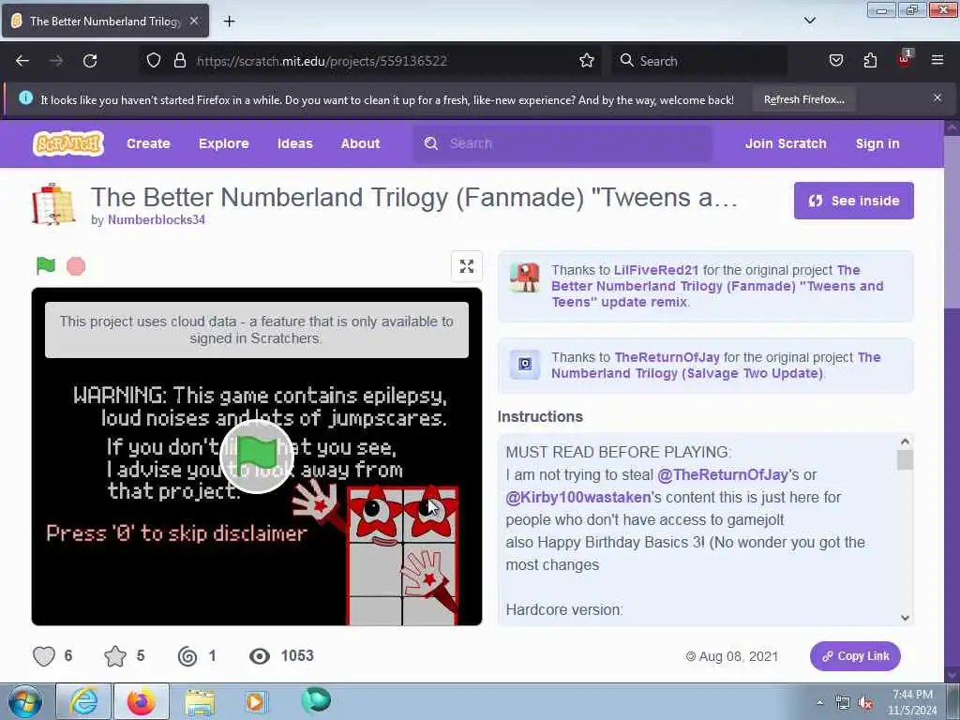Open the Ideas menu item
960x720 pixels.
point(295,143)
